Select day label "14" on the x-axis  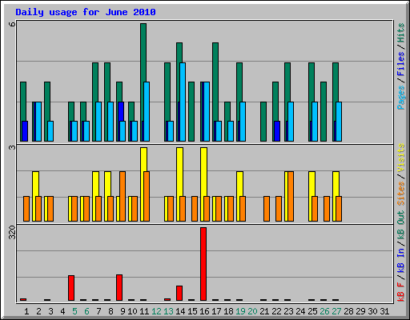coord(180,311)
